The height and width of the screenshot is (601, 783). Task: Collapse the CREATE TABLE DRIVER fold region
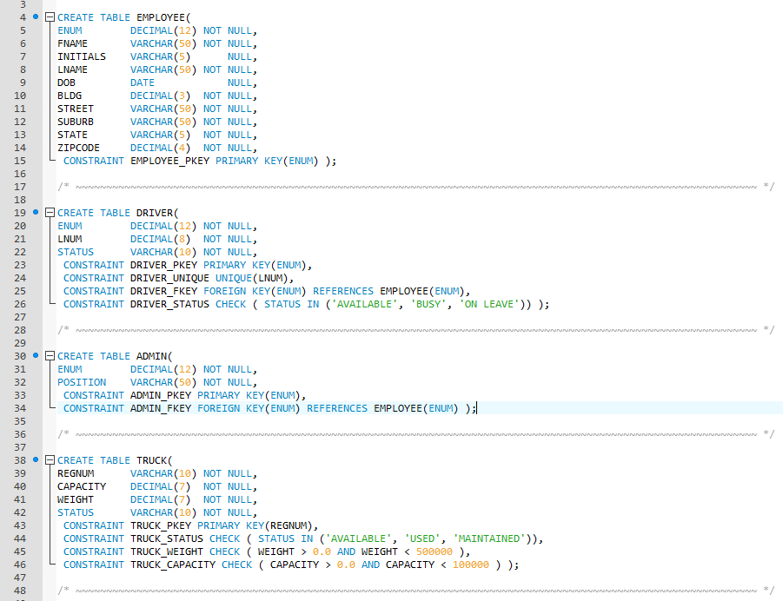[48, 212]
